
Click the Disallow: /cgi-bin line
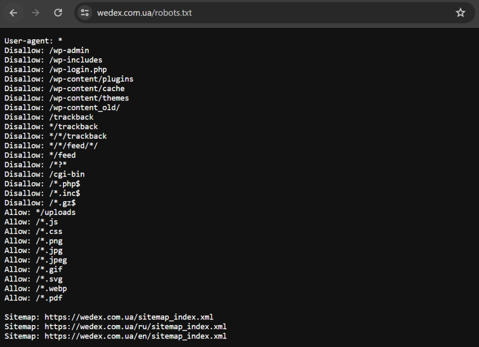pos(44,174)
